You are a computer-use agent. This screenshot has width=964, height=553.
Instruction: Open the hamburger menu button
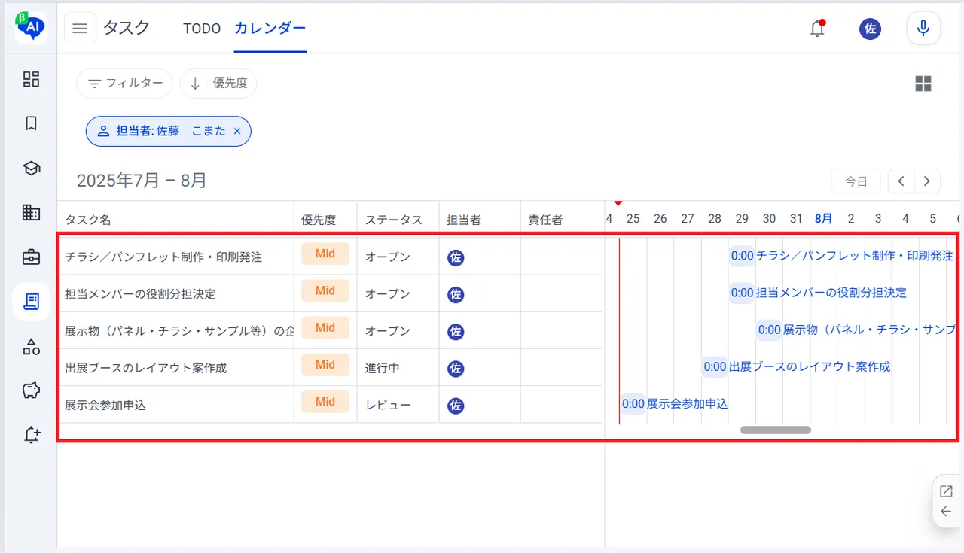pos(80,29)
